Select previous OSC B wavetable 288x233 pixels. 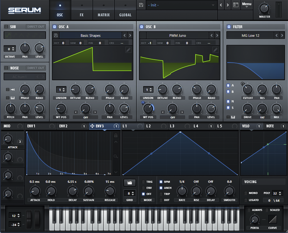pyautogui.click(x=212, y=35)
